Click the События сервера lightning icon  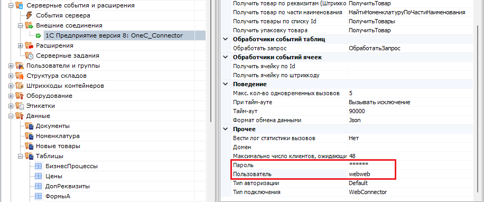[29, 15]
